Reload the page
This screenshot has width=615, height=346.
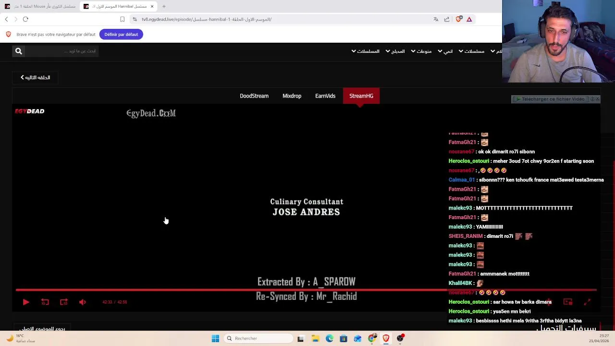pyautogui.click(x=25, y=19)
